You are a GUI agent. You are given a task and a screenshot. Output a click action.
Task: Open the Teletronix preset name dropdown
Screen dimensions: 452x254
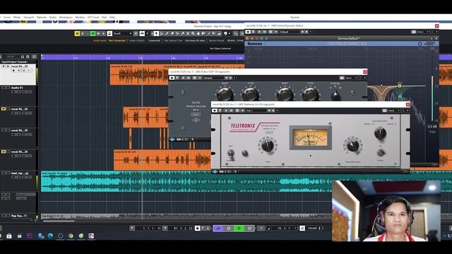(x=256, y=110)
